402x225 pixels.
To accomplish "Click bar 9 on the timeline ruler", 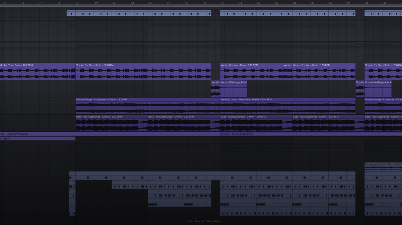I will (77, 3).
